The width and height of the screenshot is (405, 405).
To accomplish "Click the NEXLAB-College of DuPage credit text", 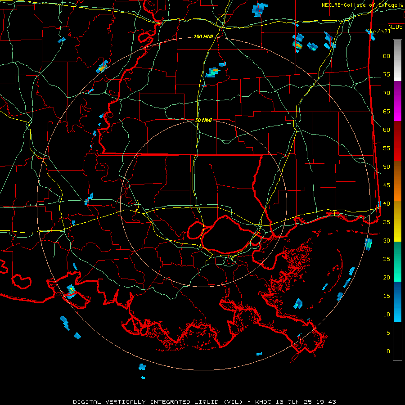I will coord(359,5).
